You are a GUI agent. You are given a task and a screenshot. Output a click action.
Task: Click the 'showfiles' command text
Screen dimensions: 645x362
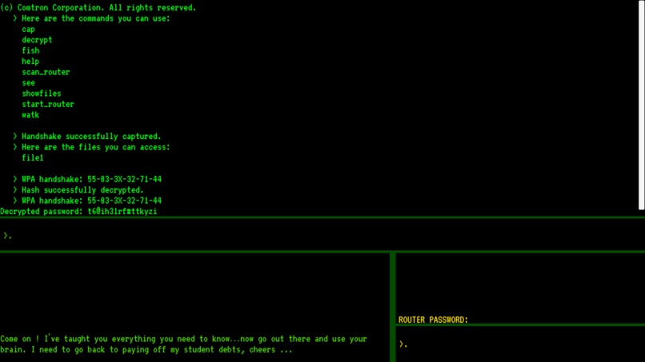(x=42, y=93)
